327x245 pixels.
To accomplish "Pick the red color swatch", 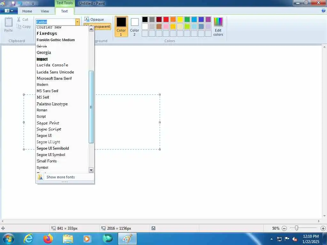I will 166,19.
